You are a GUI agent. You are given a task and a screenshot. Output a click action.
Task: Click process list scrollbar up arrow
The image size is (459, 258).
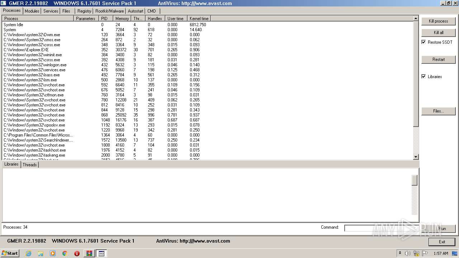(416, 18)
